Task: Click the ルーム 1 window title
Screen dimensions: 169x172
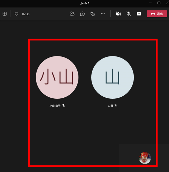Action: (x=85, y=3)
